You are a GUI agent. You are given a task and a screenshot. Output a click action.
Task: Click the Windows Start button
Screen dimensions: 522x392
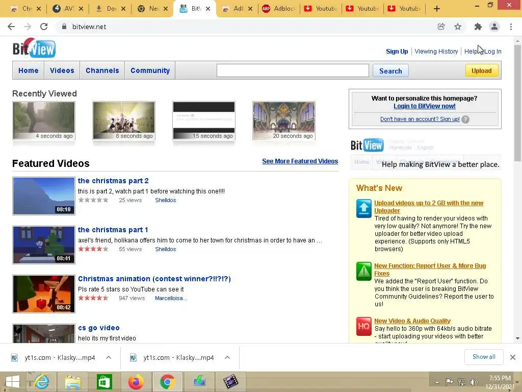coord(13,382)
